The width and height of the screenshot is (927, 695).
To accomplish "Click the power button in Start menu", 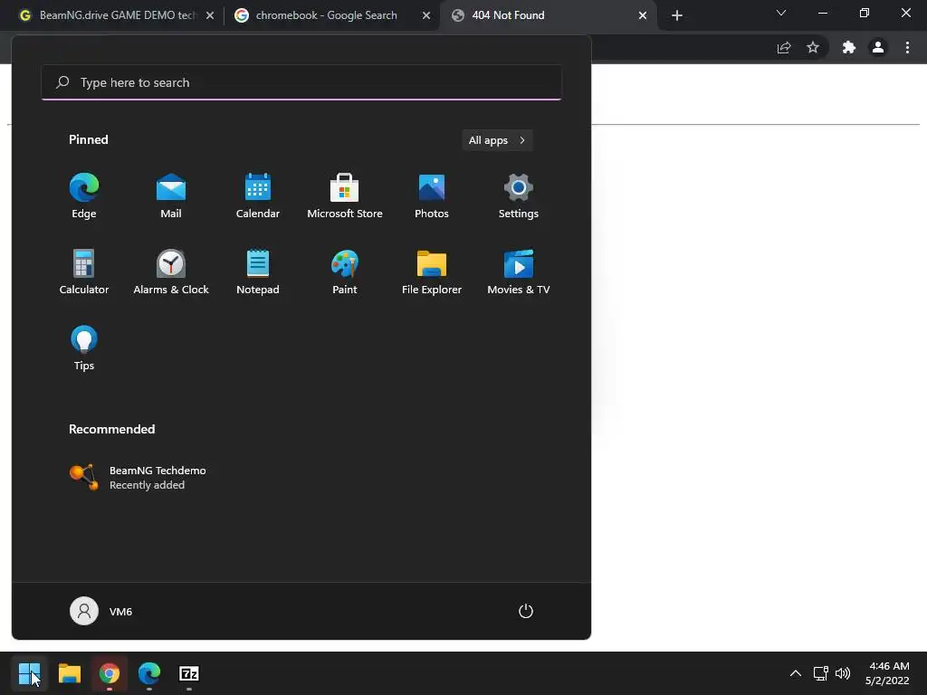I will 526,611.
